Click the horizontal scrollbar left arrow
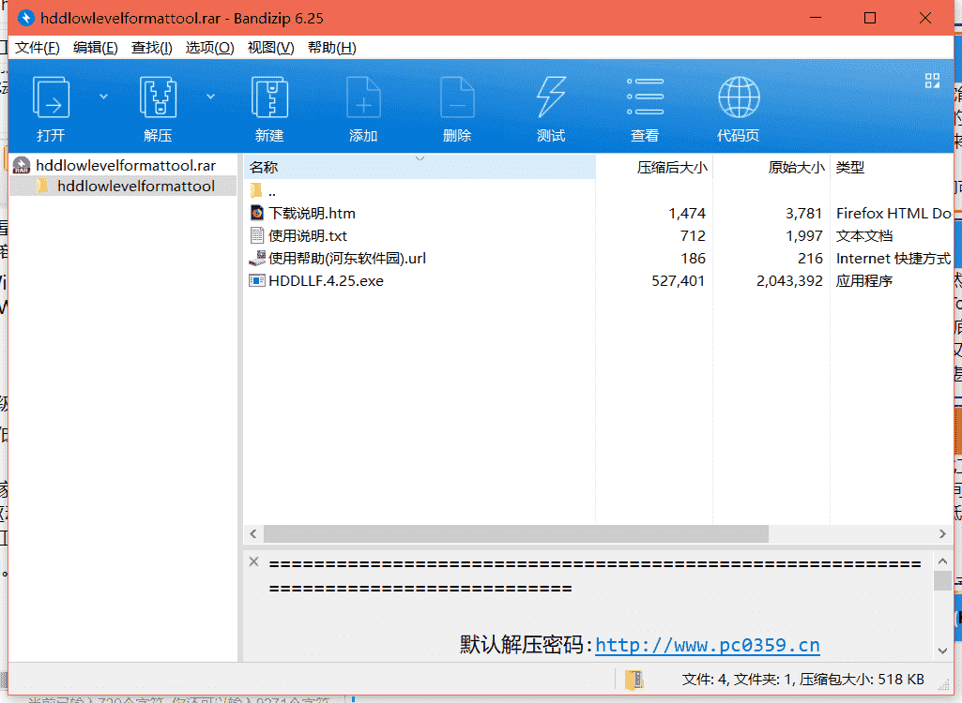The height and width of the screenshot is (703, 962). [x=253, y=534]
